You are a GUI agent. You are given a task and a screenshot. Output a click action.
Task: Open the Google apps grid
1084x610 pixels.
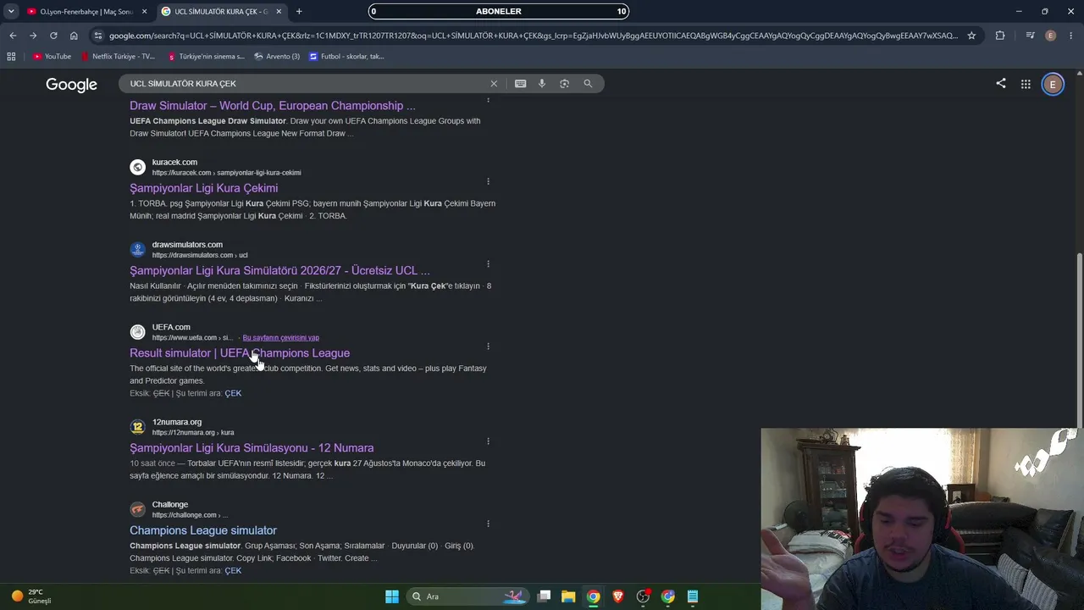pyautogui.click(x=1026, y=84)
